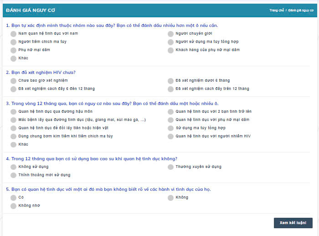This screenshot has width=319, height=236.
Task: Choose 'Người chuyển giới' radio button
Action: pyautogui.click(x=170, y=34)
